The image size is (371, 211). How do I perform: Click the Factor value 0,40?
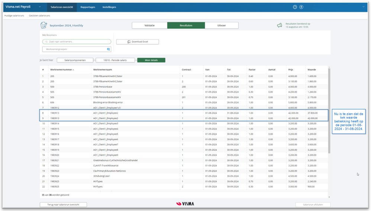[x=251, y=76]
